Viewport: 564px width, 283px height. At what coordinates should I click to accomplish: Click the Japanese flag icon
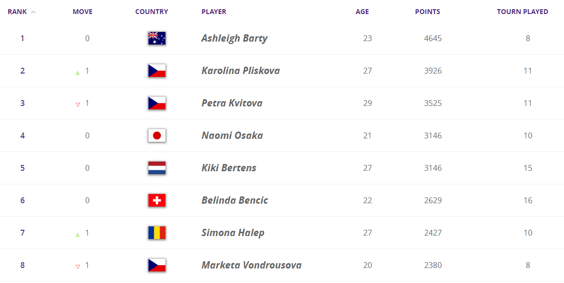[x=157, y=135]
